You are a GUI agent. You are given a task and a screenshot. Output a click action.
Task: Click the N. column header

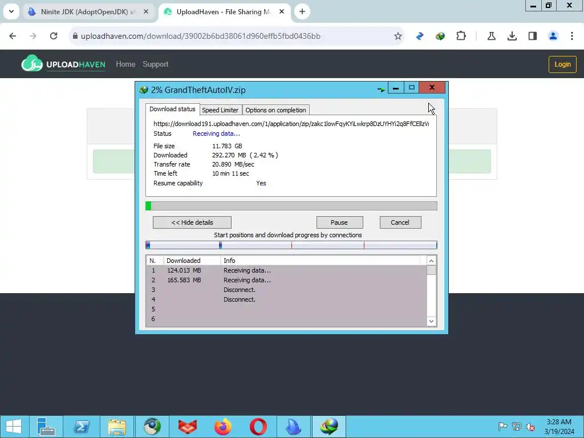pos(154,260)
